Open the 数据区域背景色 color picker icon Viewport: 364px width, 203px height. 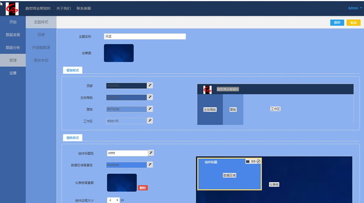[x=150, y=165]
